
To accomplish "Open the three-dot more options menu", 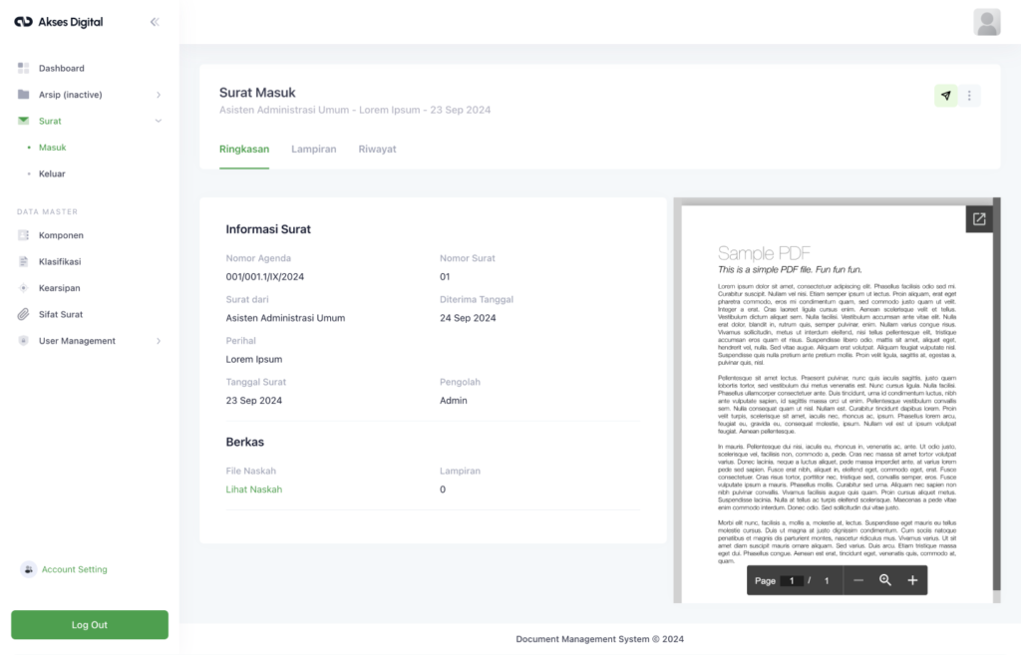I will click(970, 96).
